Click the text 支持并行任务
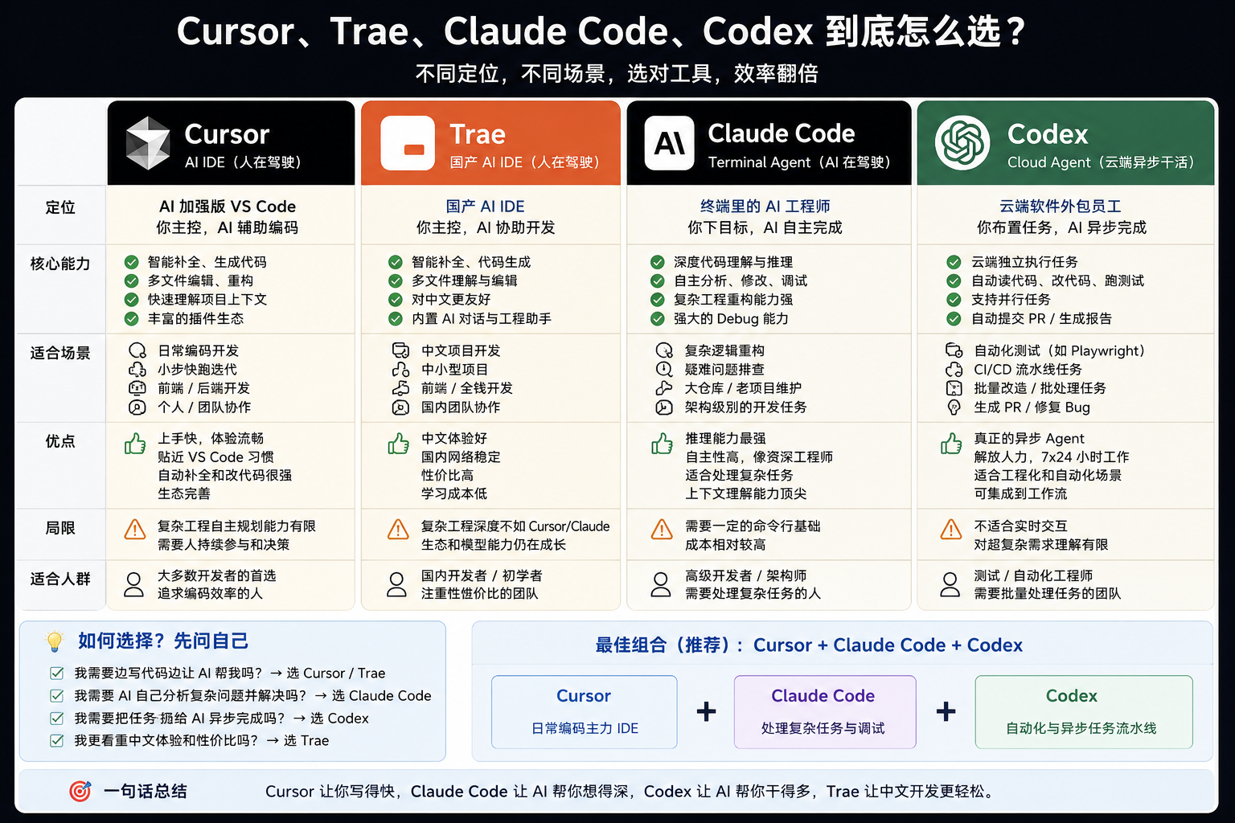Viewport: 1235px width, 823px height. click(x=1011, y=300)
